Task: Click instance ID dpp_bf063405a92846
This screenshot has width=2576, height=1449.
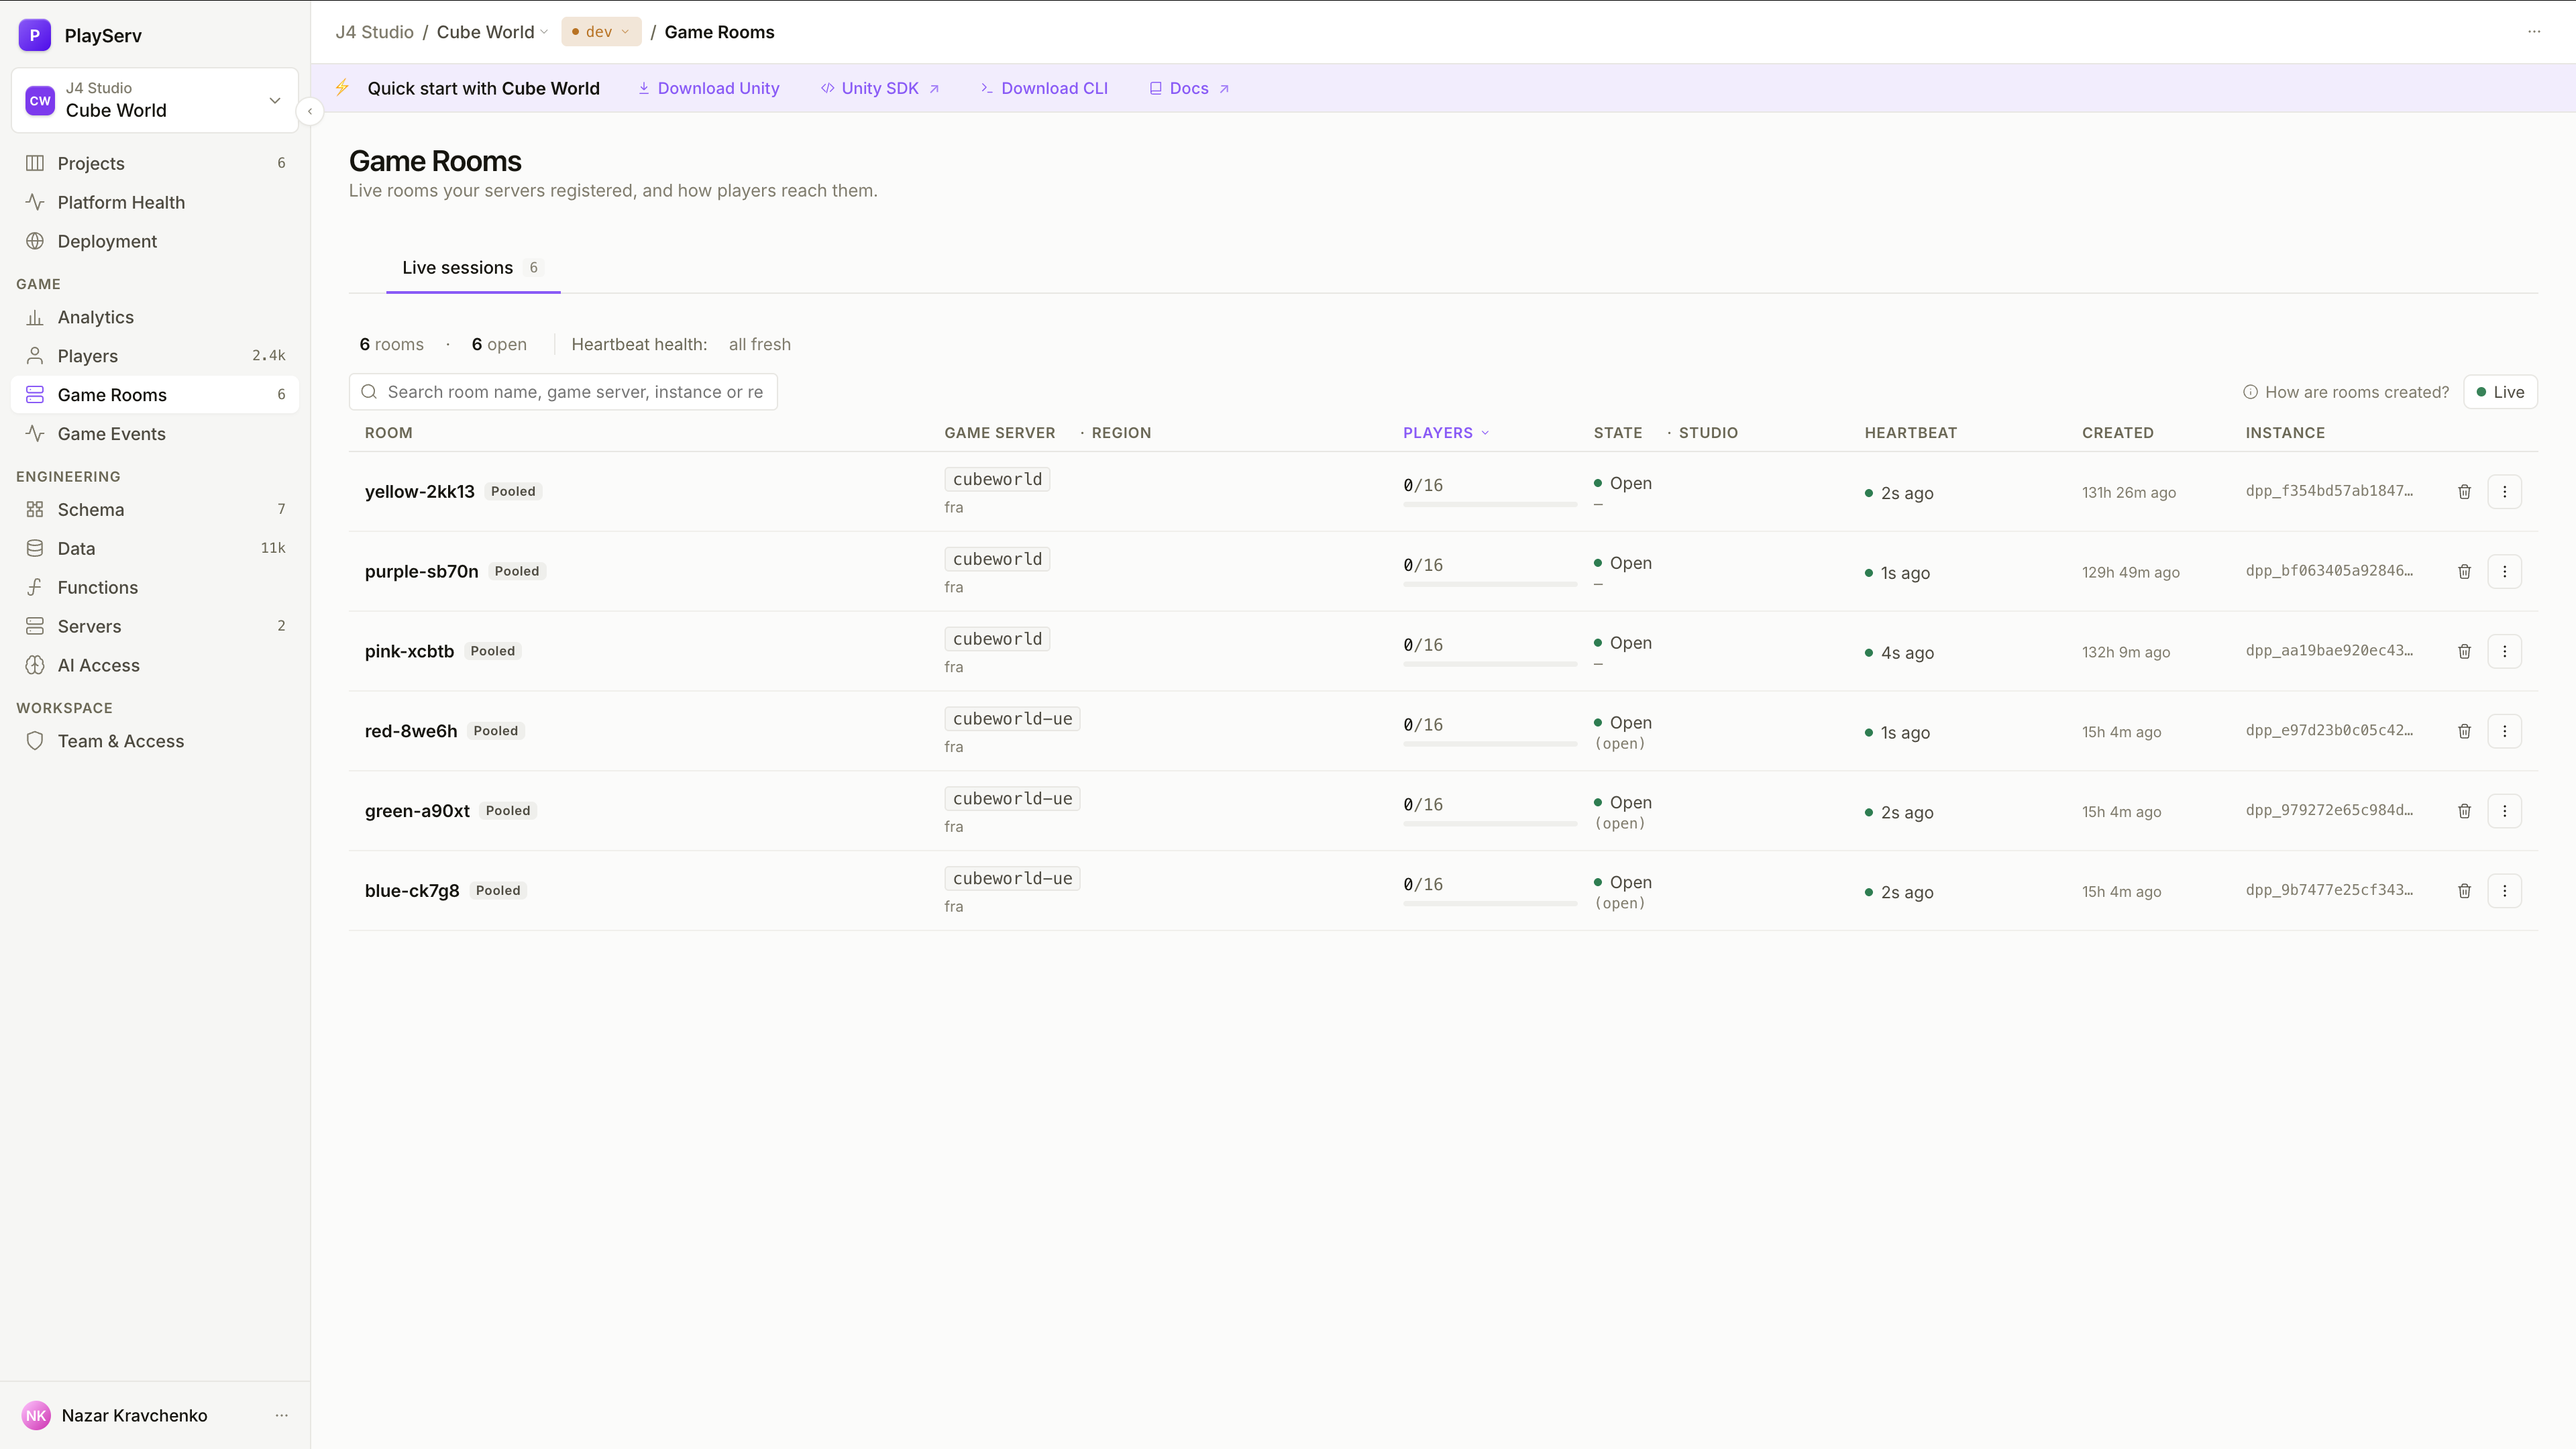Action: tap(2329, 571)
